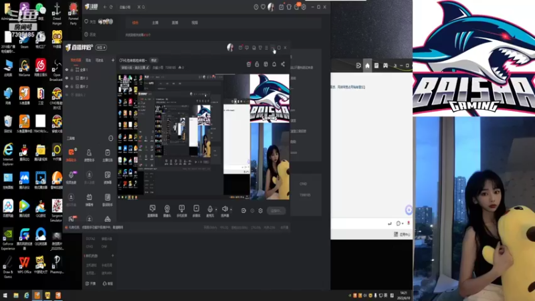
Task: Open the Windows Start menu
Action: click(x=5, y=296)
